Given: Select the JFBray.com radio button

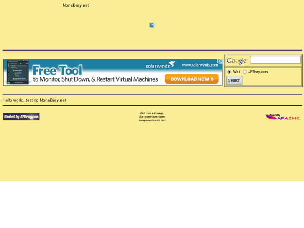Looking at the screenshot, I should point(245,72).
